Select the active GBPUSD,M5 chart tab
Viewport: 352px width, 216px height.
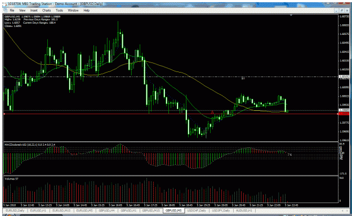[173, 210]
